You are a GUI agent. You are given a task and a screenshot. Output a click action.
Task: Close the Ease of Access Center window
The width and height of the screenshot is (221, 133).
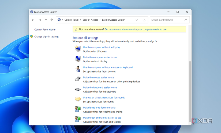click(x=187, y=12)
